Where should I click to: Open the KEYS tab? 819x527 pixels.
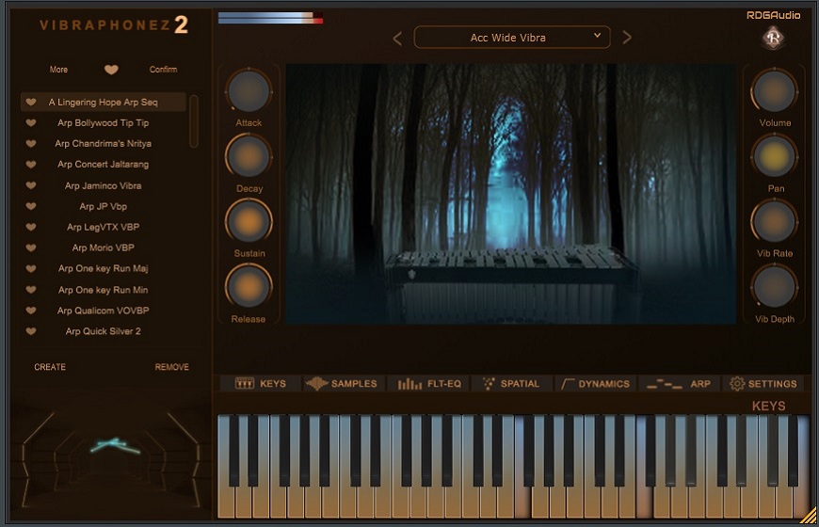point(261,384)
